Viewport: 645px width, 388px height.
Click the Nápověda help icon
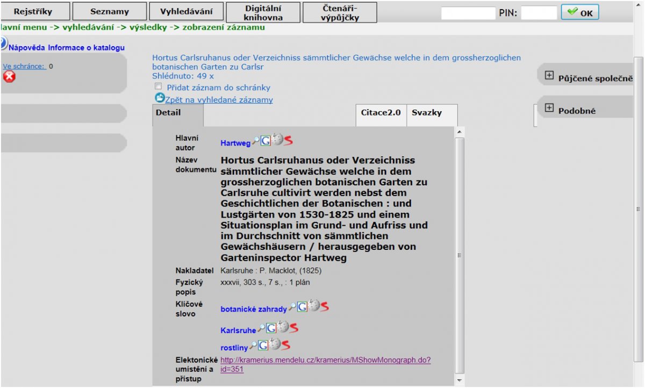(x=3, y=44)
